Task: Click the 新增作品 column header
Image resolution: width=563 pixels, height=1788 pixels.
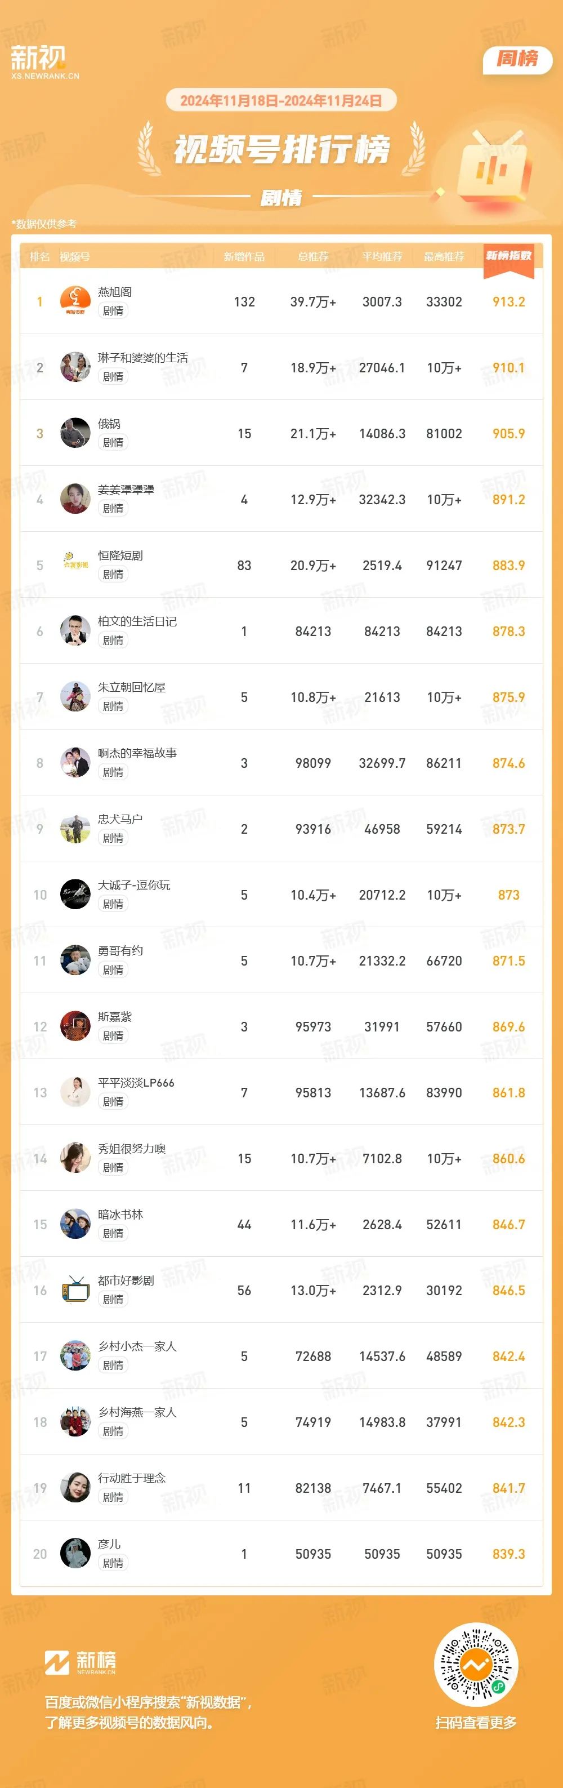Action: click(244, 257)
